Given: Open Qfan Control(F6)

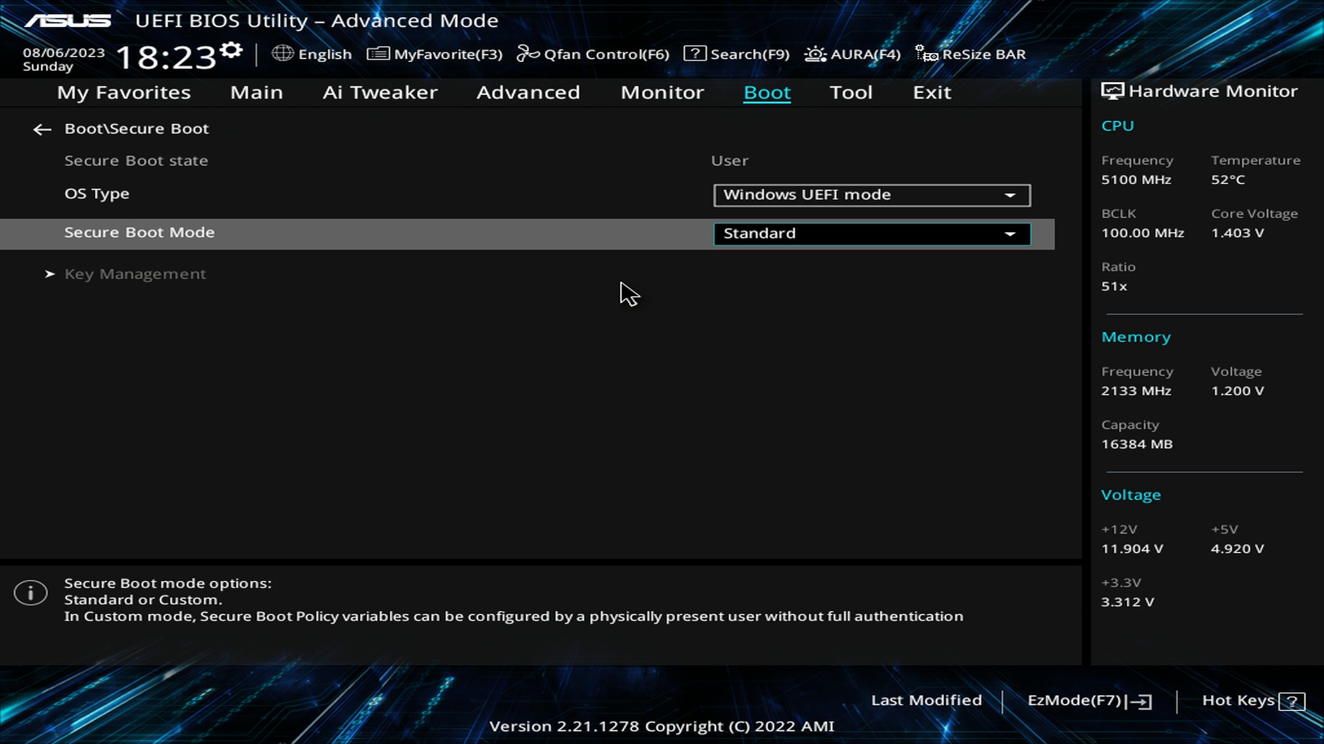Looking at the screenshot, I should point(593,54).
